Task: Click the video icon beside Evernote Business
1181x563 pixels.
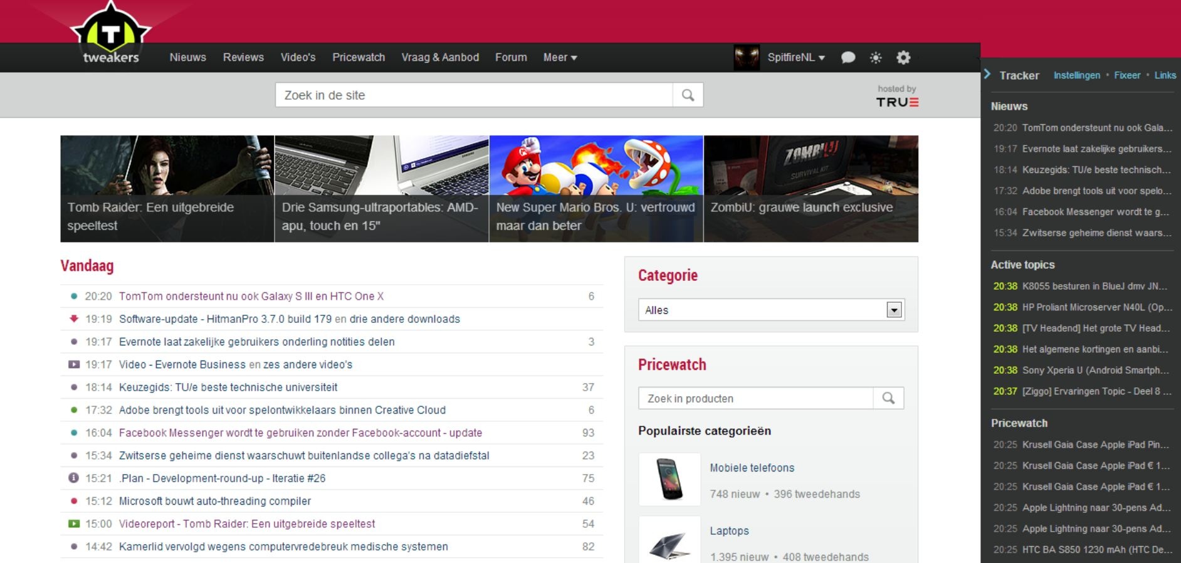Action: 74,364
